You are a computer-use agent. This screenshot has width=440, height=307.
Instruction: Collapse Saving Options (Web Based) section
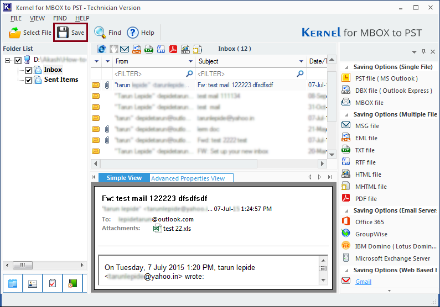point(347,271)
